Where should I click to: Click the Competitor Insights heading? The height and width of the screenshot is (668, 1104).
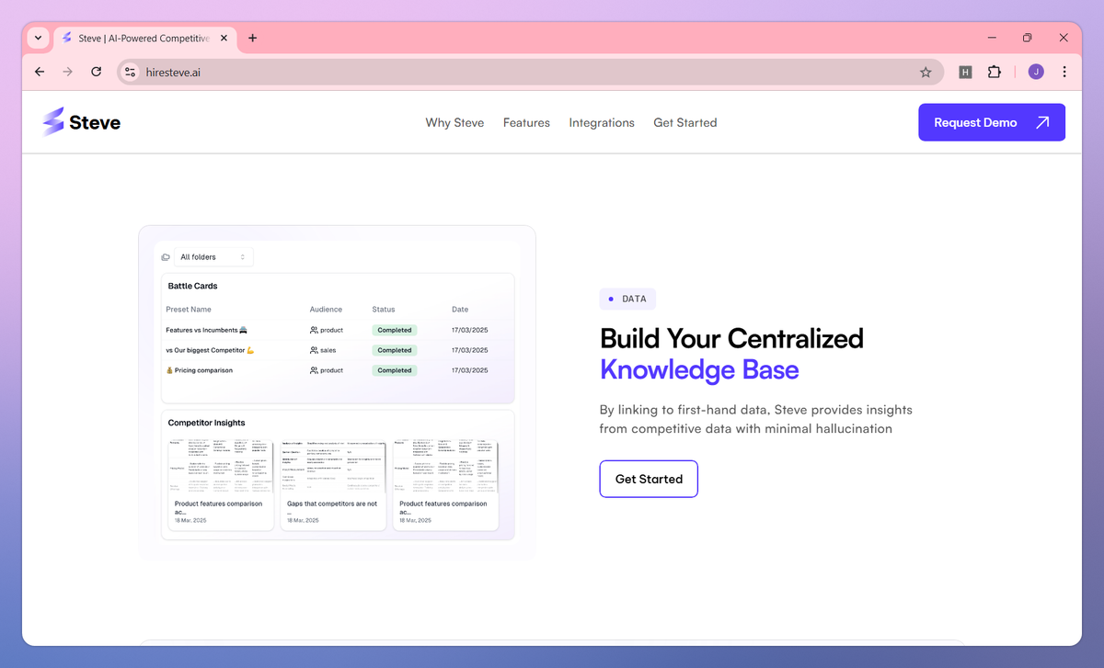coord(206,423)
